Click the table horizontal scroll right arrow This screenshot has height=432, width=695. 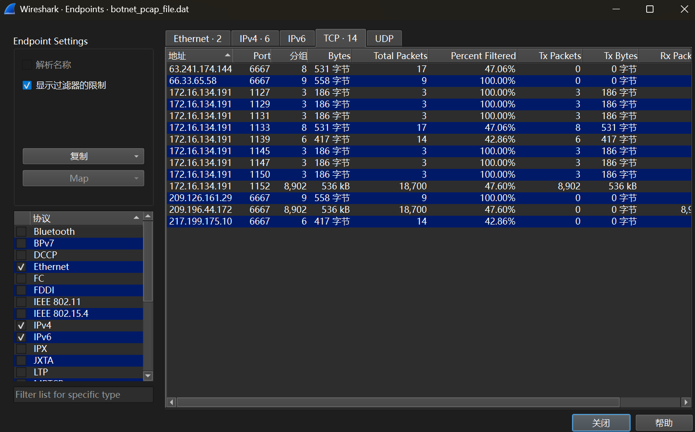pyautogui.click(x=686, y=402)
